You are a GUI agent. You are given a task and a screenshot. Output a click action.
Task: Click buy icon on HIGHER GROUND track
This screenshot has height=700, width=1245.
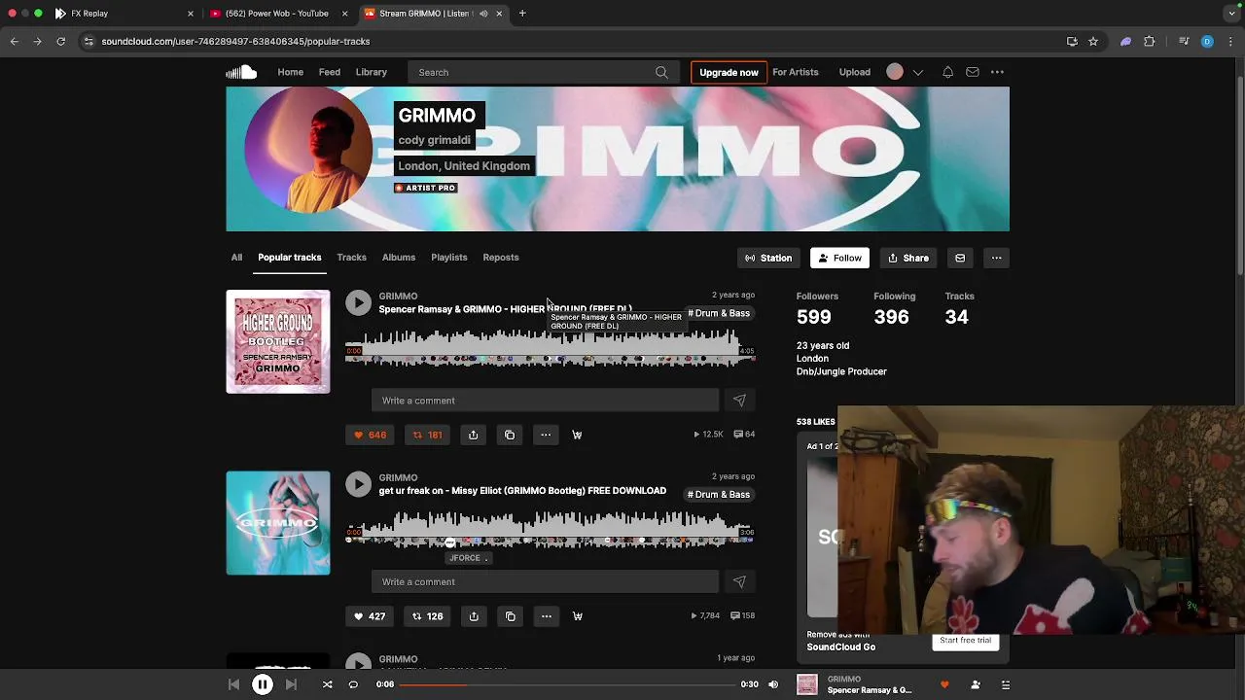pos(577,435)
